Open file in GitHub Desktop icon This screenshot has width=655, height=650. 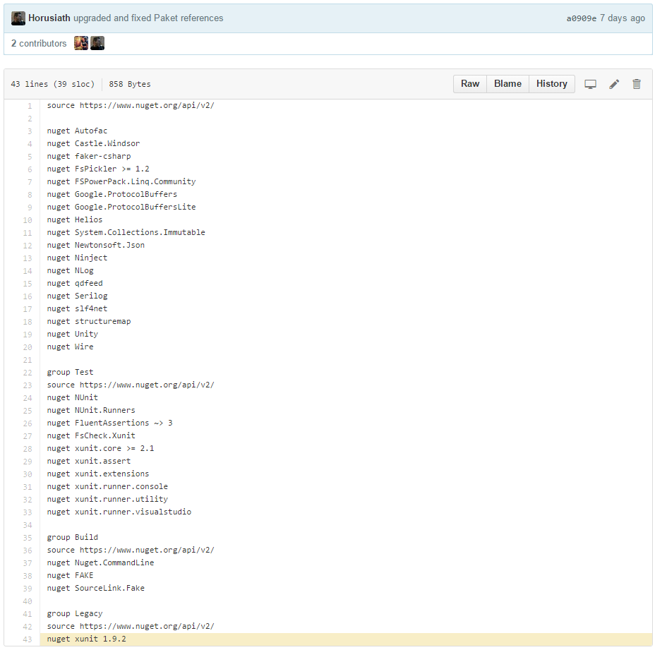590,84
